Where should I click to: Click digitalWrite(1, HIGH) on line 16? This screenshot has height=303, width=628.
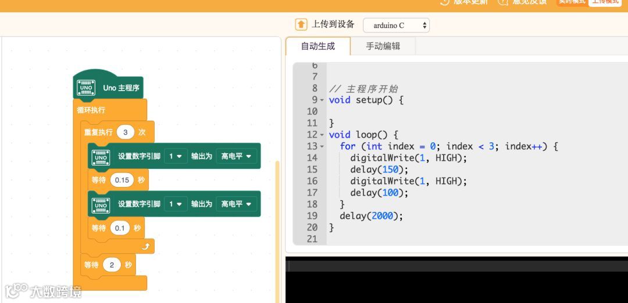[409, 181]
